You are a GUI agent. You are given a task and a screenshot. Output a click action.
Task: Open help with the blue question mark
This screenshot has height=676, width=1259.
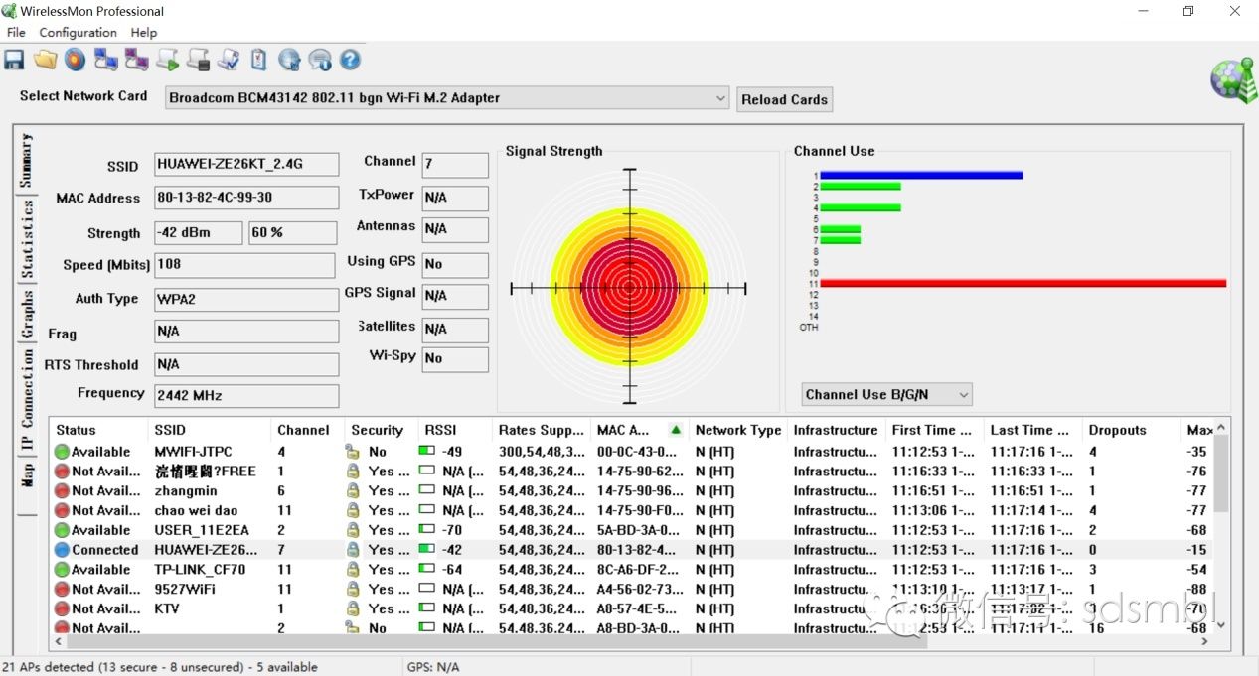click(350, 60)
